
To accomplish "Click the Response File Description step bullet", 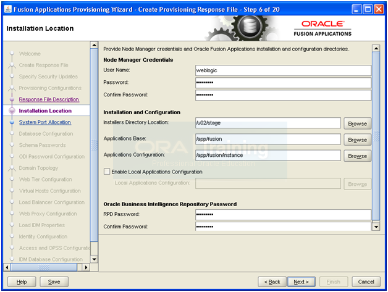I will tap(12, 99).
